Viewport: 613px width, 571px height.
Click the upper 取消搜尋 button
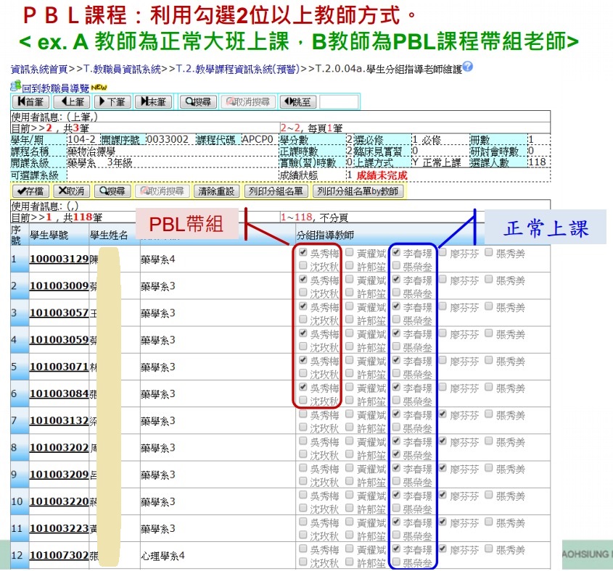[x=248, y=102]
